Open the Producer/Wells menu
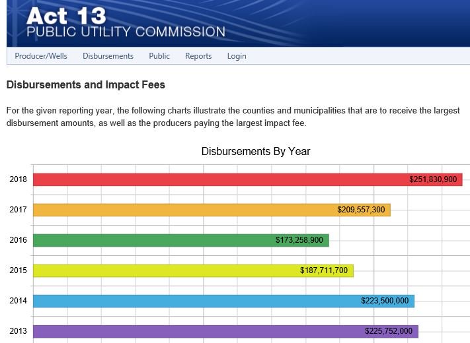 pos(41,56)
